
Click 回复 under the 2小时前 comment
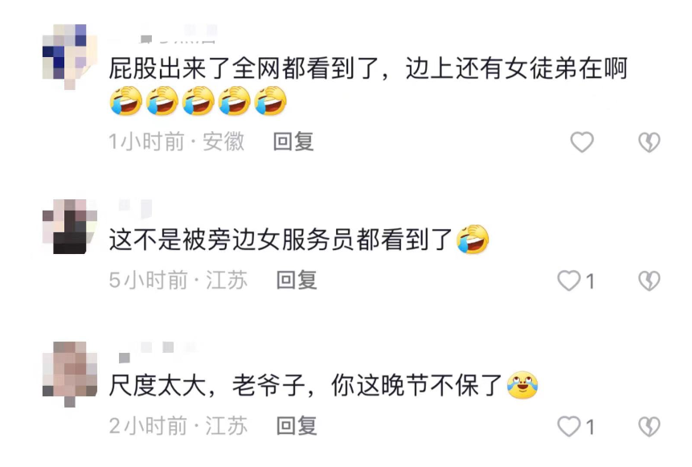[x=297, y=426]
